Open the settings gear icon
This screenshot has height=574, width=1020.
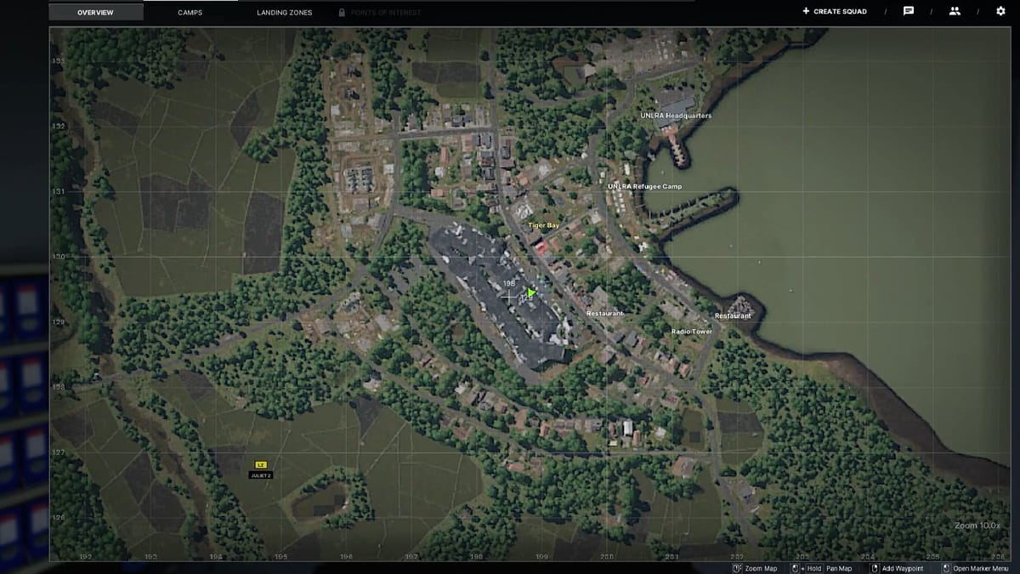tap(1000, 11)
